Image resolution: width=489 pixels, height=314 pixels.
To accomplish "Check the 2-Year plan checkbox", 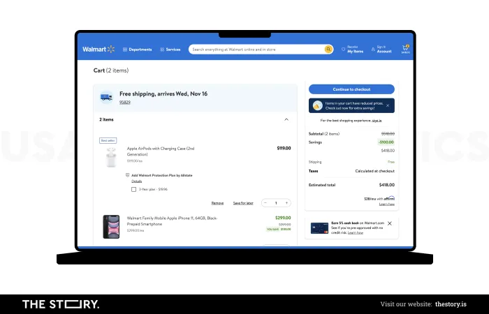I will (x=134, y=189).
